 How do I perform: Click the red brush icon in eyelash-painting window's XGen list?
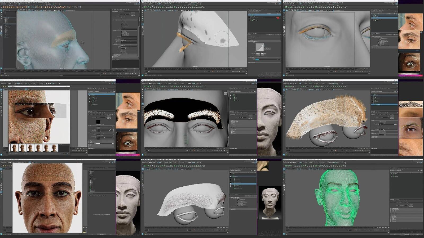point(278,18)
